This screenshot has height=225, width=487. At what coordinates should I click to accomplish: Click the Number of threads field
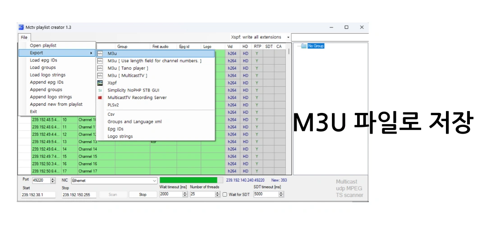[202, 195]
